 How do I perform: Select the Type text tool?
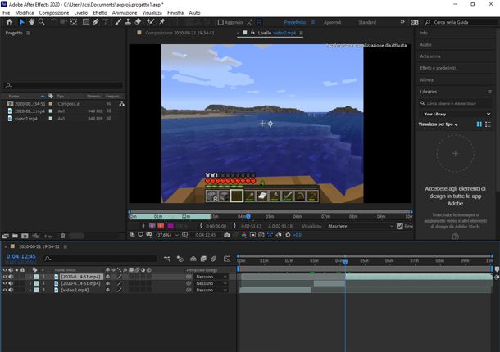106,22
